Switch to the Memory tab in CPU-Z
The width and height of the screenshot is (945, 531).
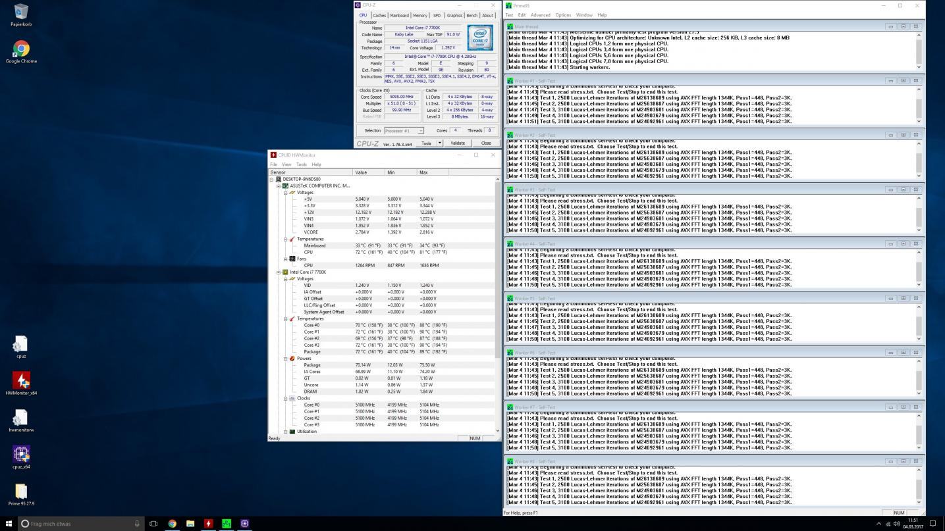click(420, 15)
